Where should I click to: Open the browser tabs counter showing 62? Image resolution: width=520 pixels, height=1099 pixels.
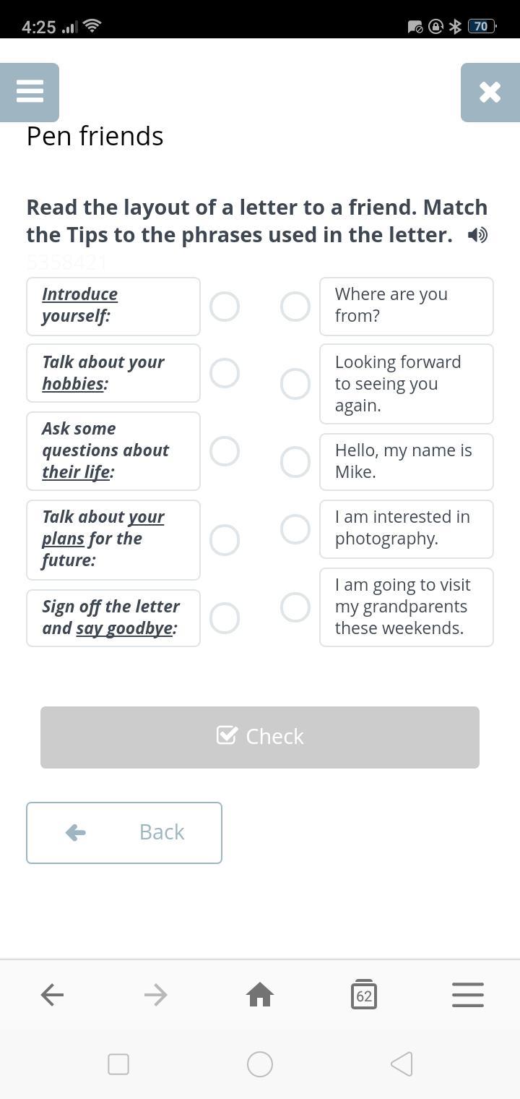[363, 995]
